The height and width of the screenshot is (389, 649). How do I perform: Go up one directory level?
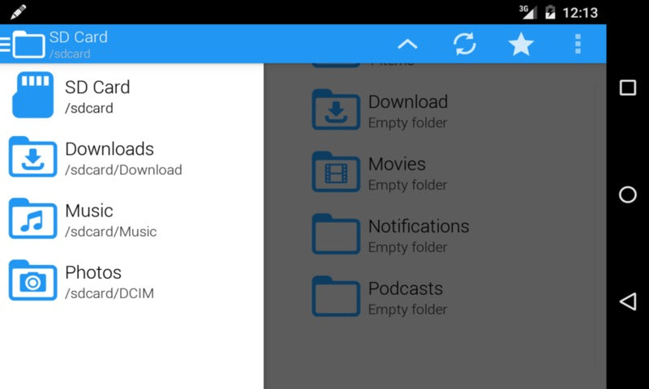[407, 44]
